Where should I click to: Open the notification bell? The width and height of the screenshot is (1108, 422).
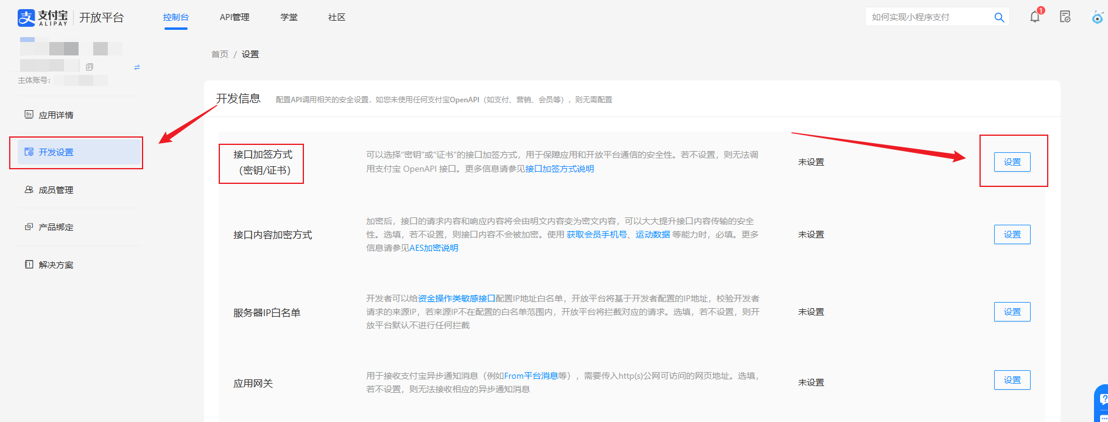tap(1035, 17)
